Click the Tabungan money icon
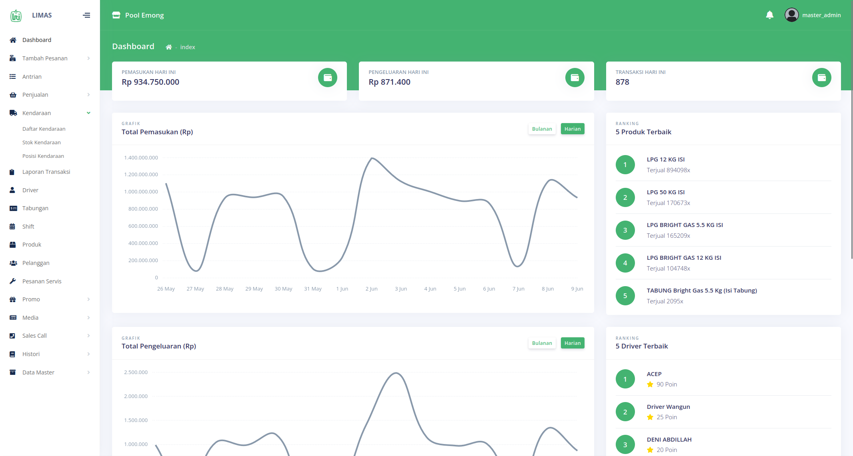853x456 pixels. pyautogui.click(x=13, y=208)
